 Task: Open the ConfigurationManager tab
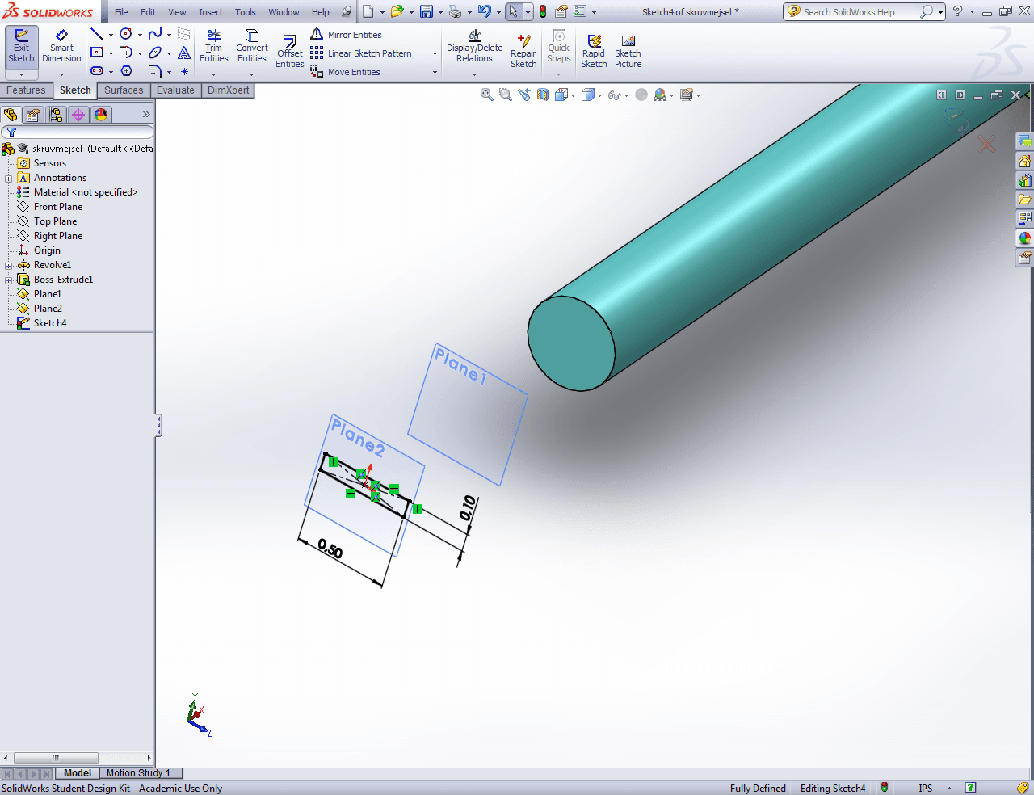[x=56, y=115]
